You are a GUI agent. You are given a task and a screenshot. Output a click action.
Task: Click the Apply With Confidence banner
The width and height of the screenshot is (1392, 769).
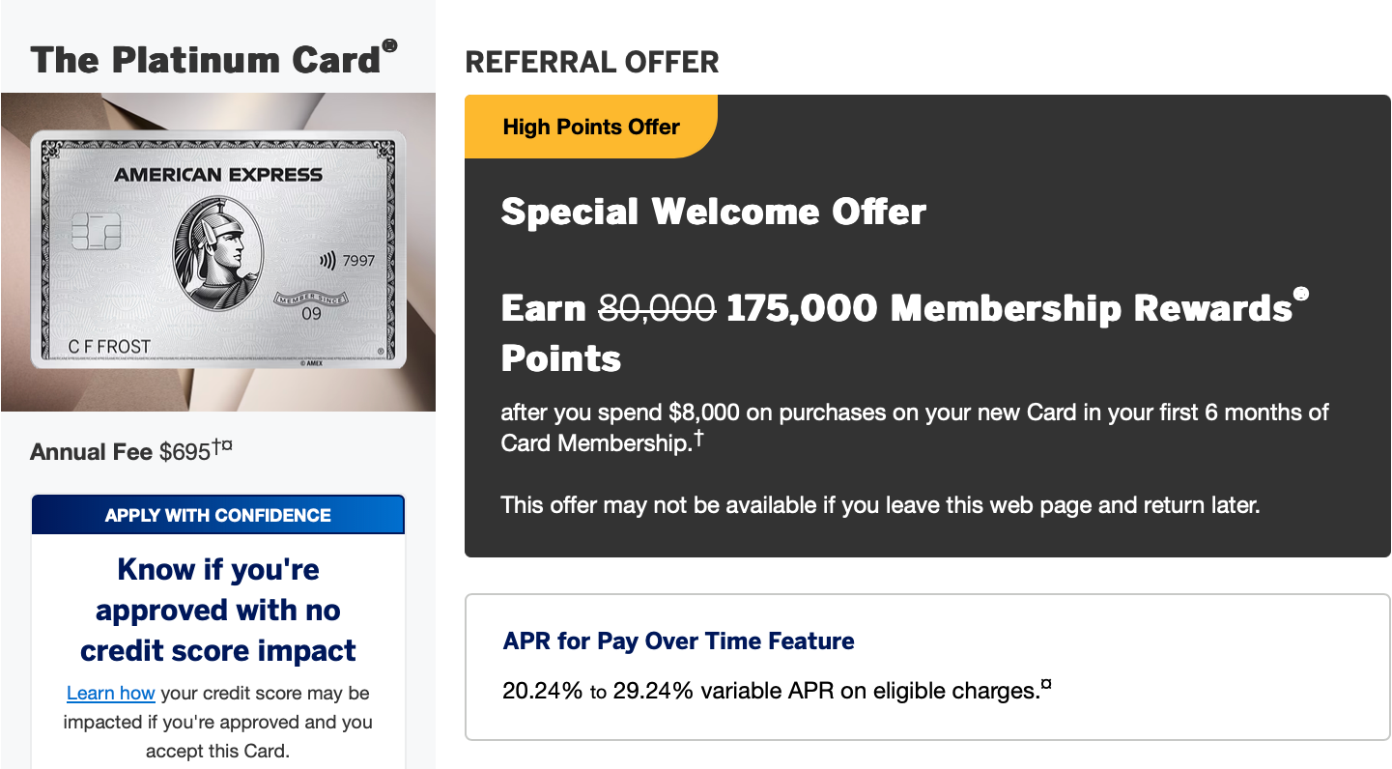[218, 515]
